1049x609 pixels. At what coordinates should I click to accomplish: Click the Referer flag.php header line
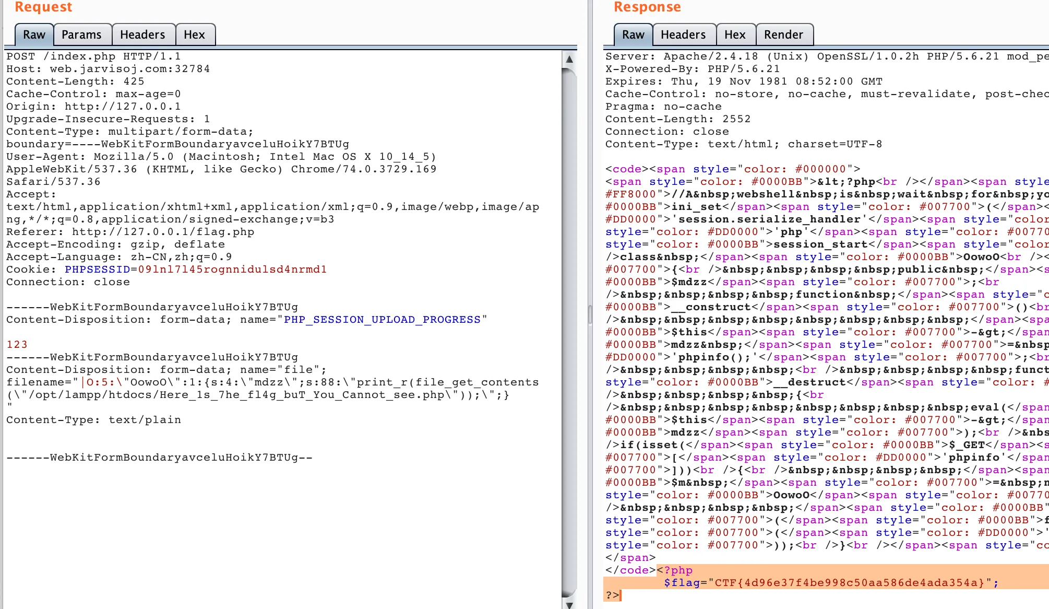130,232
